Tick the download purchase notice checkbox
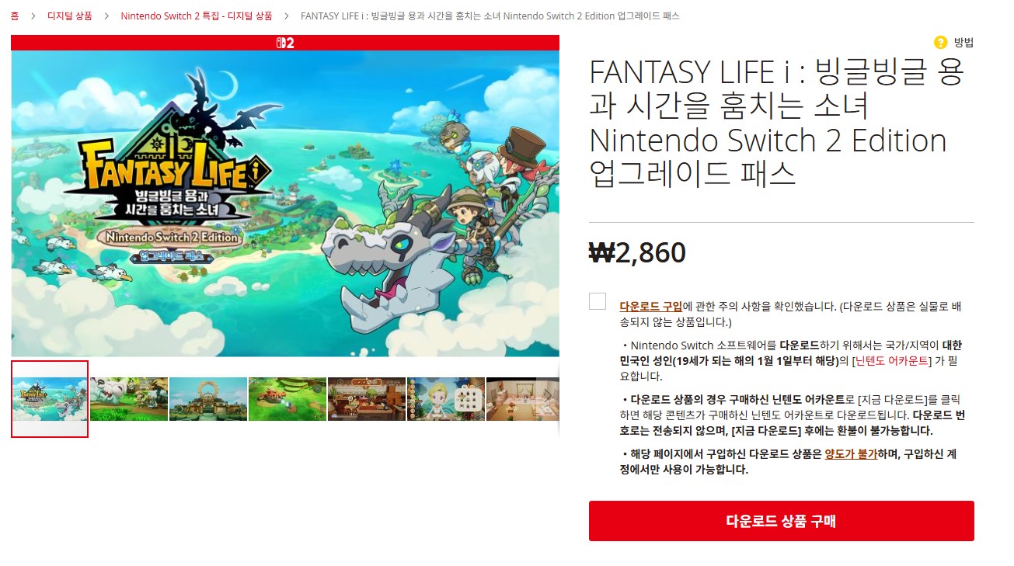1014x566 pixels. [598, 301]
